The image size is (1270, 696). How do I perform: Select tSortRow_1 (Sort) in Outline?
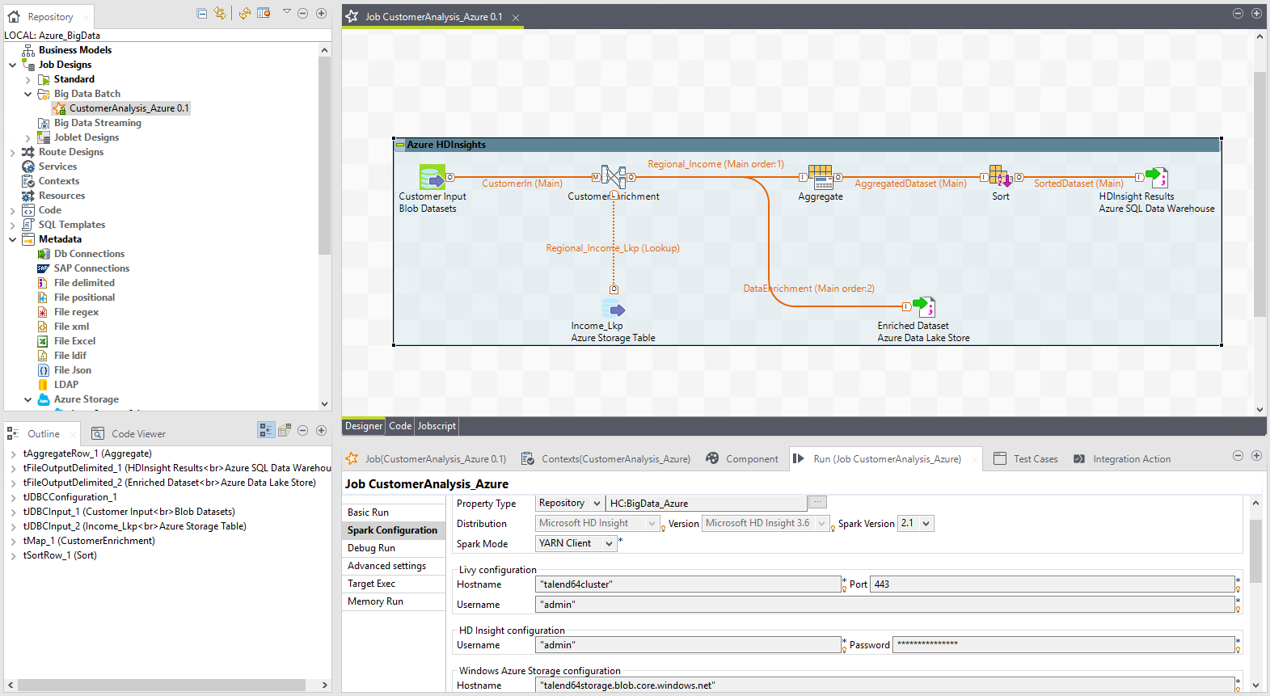point(60,555)
